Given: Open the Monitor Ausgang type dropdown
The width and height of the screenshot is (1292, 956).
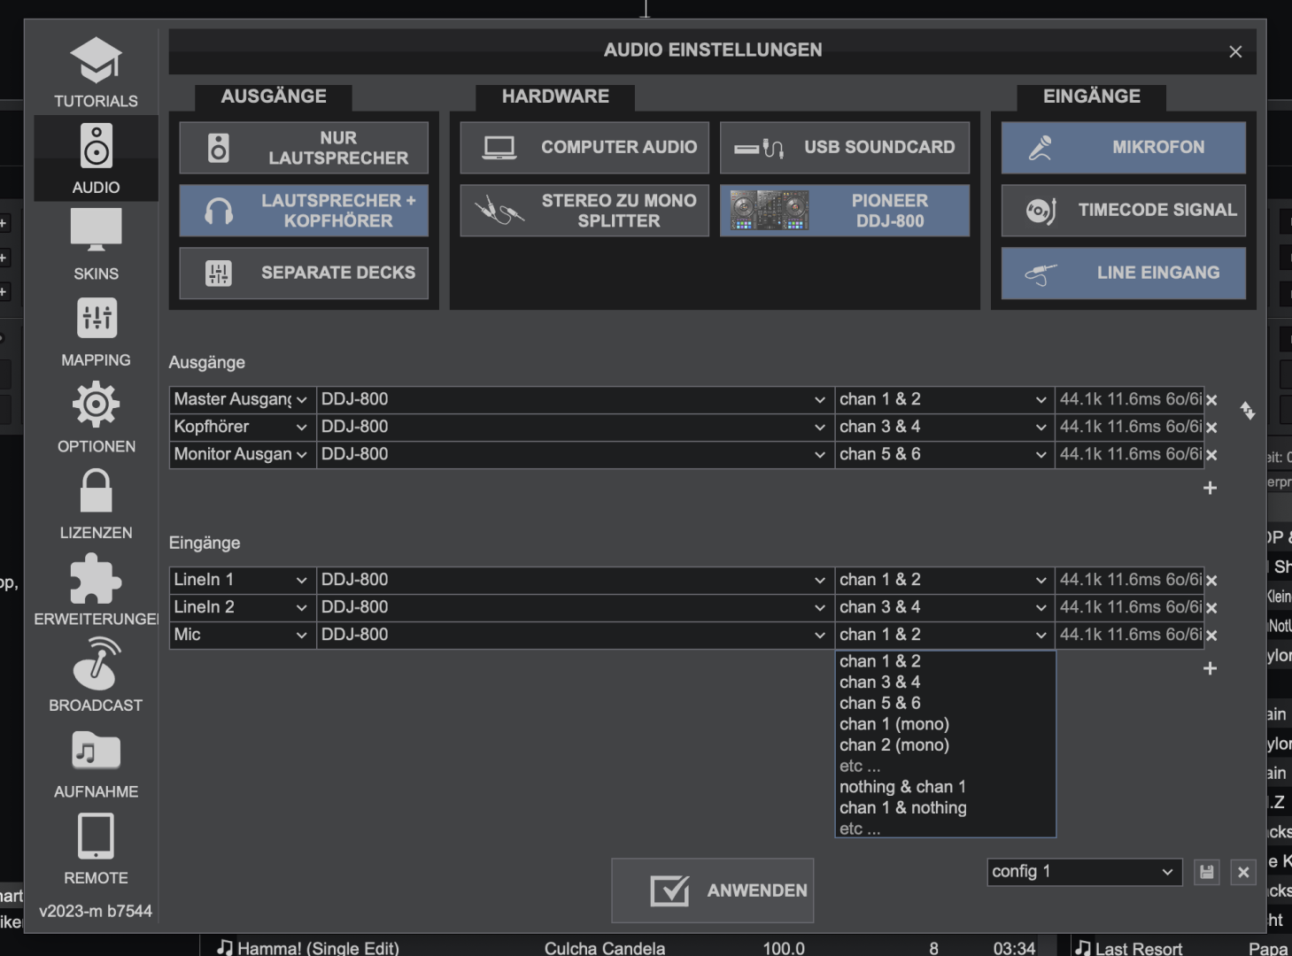Looking at the screenshot, I should pyautogui.click(x=243, y=455).
